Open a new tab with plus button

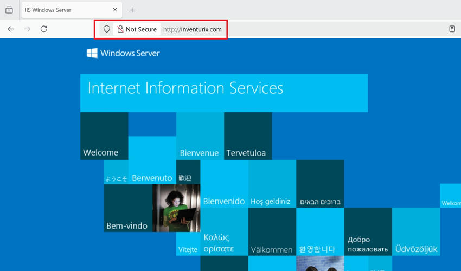132,10
